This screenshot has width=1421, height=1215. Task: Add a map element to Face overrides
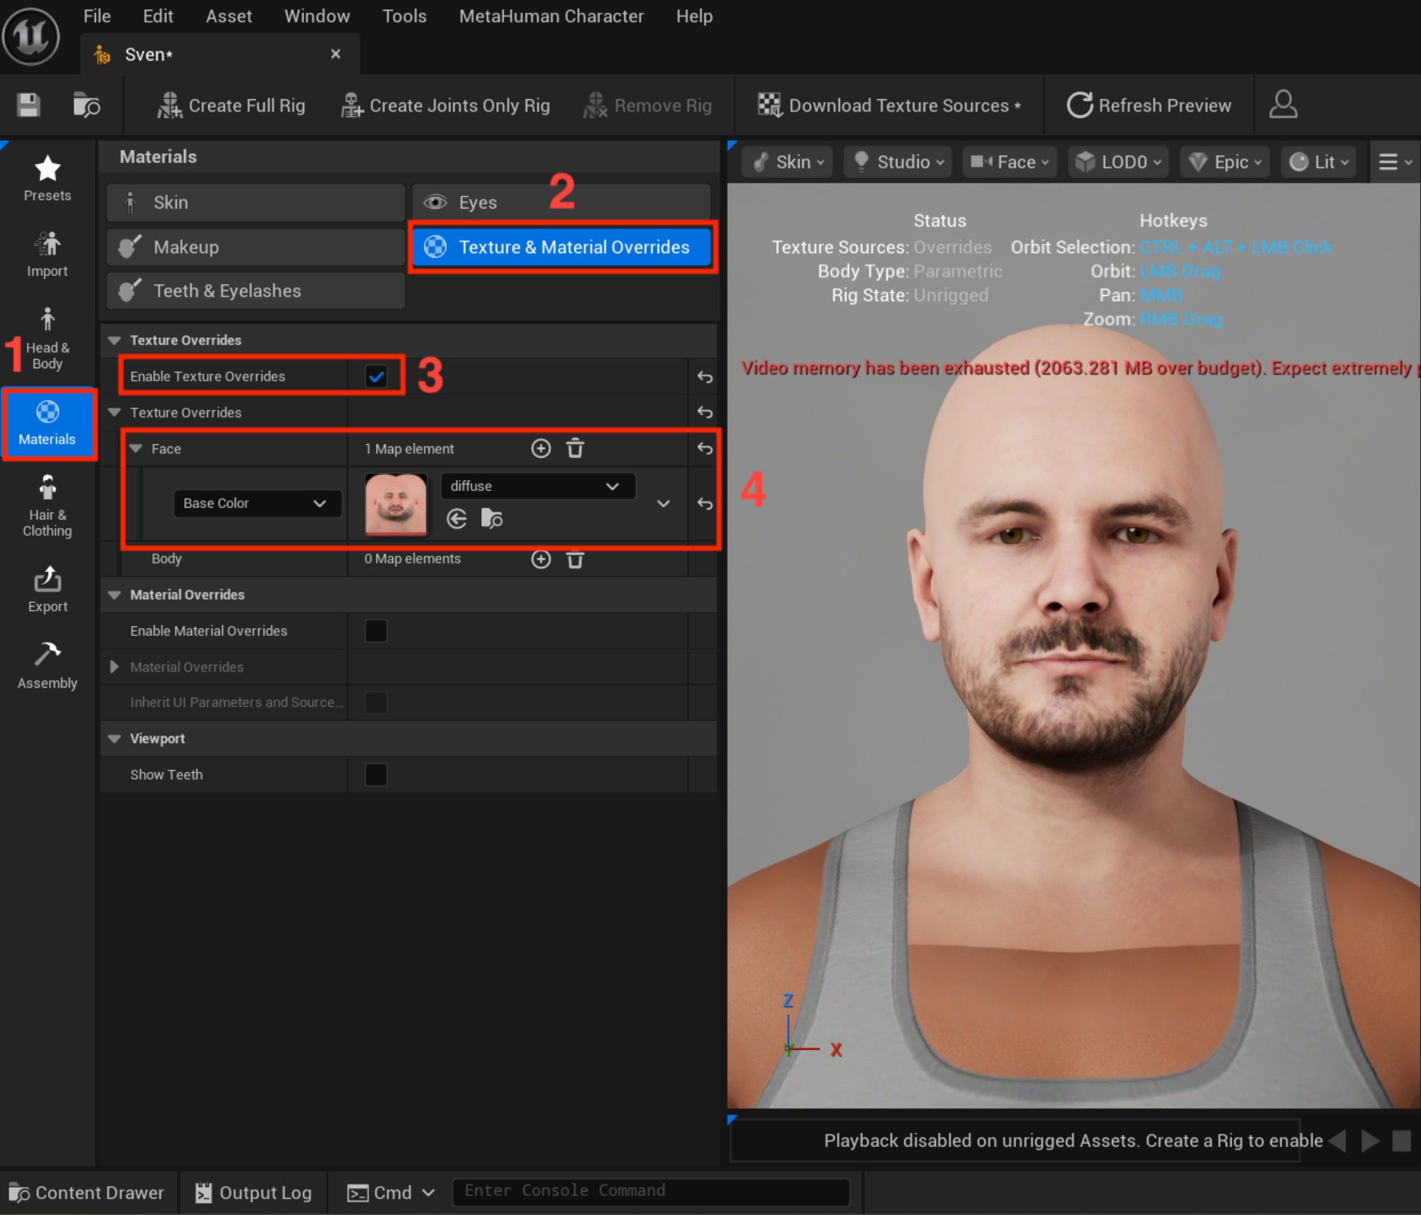pos(541,448)
